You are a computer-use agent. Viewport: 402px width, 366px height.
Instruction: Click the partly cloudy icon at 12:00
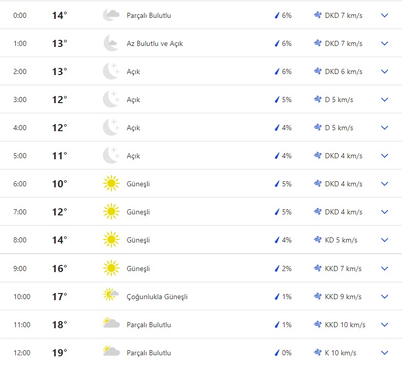coord(111,353)
